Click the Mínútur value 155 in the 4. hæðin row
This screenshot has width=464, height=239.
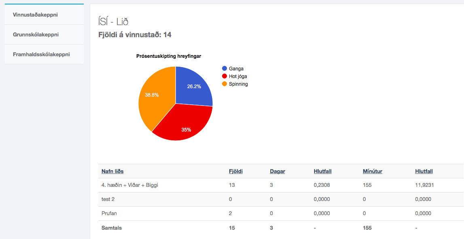(367, 185)
